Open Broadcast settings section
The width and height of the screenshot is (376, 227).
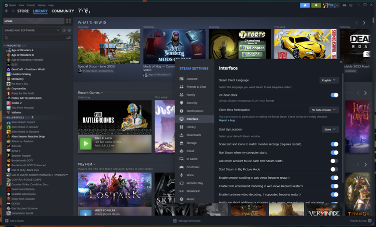click(x=194, y=191)
